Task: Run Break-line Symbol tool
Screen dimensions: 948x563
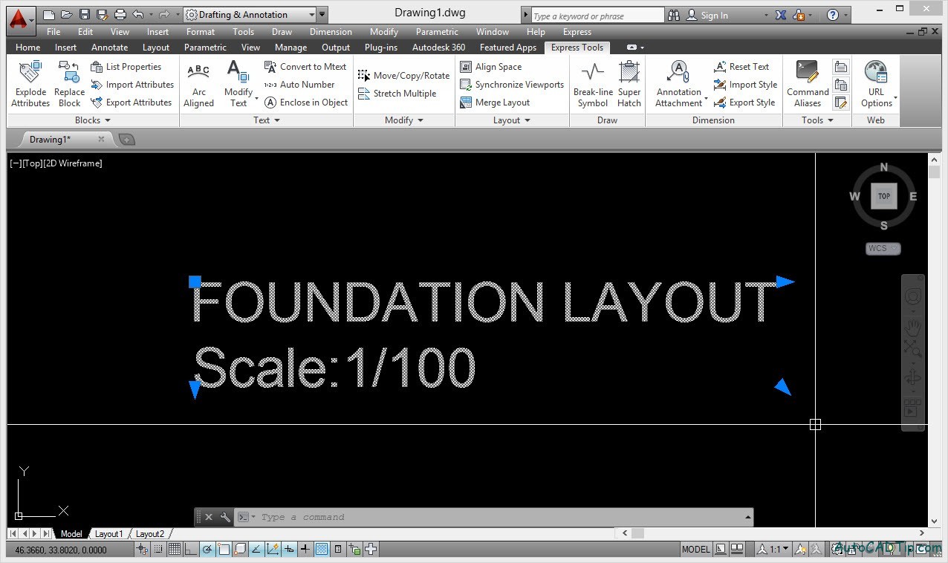Action: coord(593,85)
